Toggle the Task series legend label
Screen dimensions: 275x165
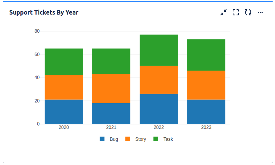[x=168, y=139]
